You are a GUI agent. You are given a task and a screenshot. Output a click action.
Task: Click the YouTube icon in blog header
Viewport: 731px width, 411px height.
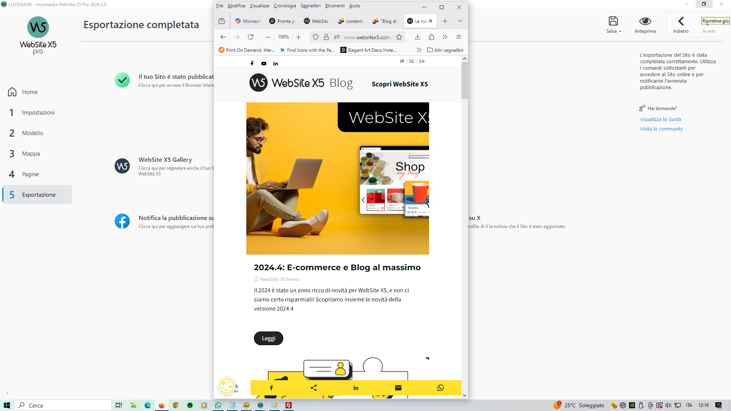[x=264, y=63]
